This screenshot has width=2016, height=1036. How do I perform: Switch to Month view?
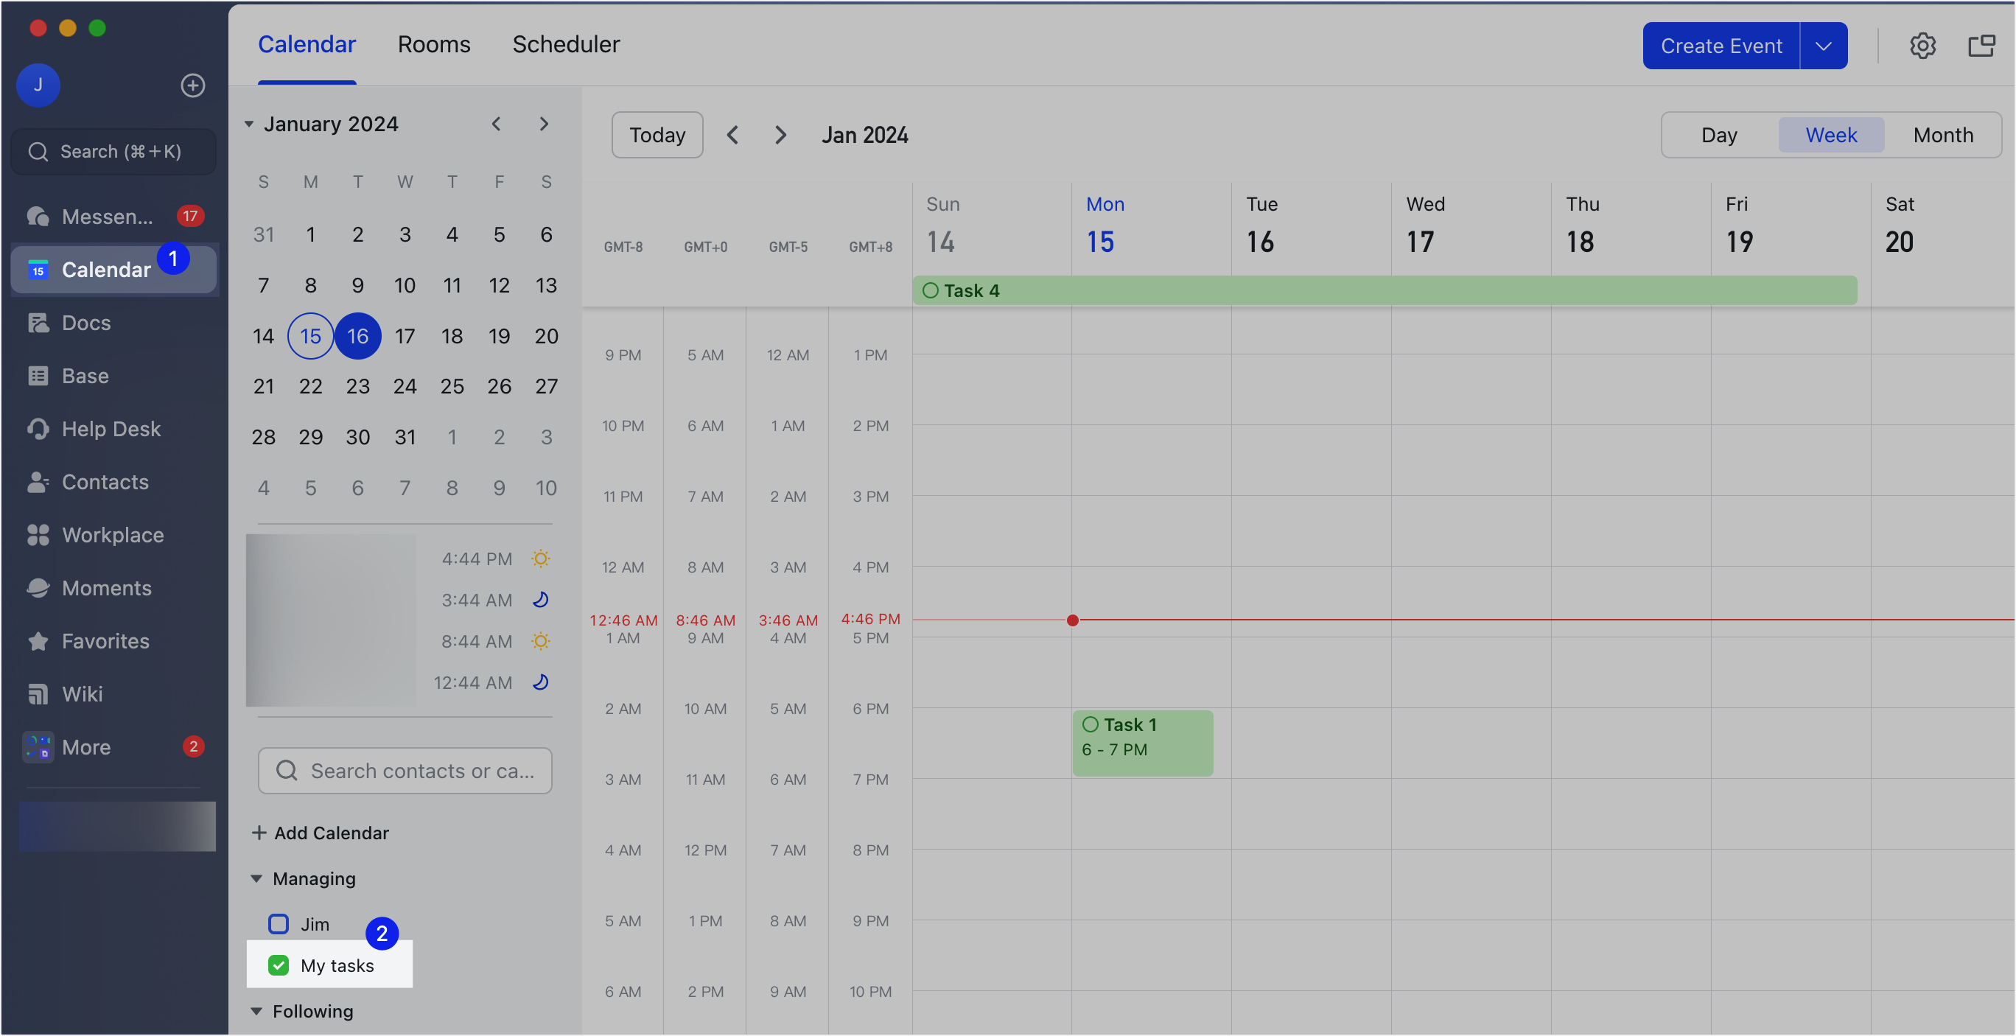click(1942, 136)
